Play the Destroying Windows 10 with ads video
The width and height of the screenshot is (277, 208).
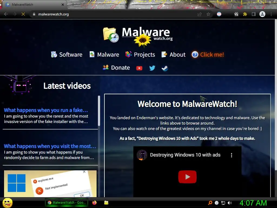[x=187, y=177]
